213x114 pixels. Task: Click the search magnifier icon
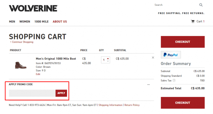pos(201,5)
